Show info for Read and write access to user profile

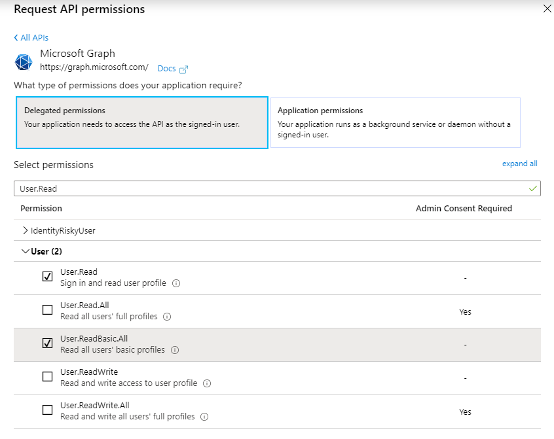(207, 383)
